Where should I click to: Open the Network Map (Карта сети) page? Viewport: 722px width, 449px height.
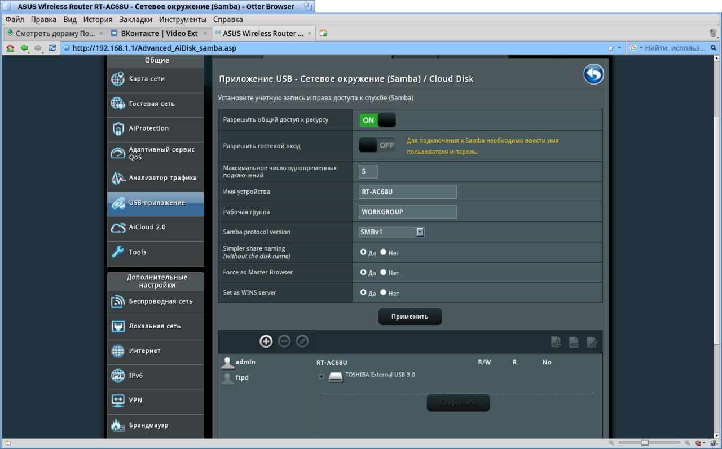155,79
